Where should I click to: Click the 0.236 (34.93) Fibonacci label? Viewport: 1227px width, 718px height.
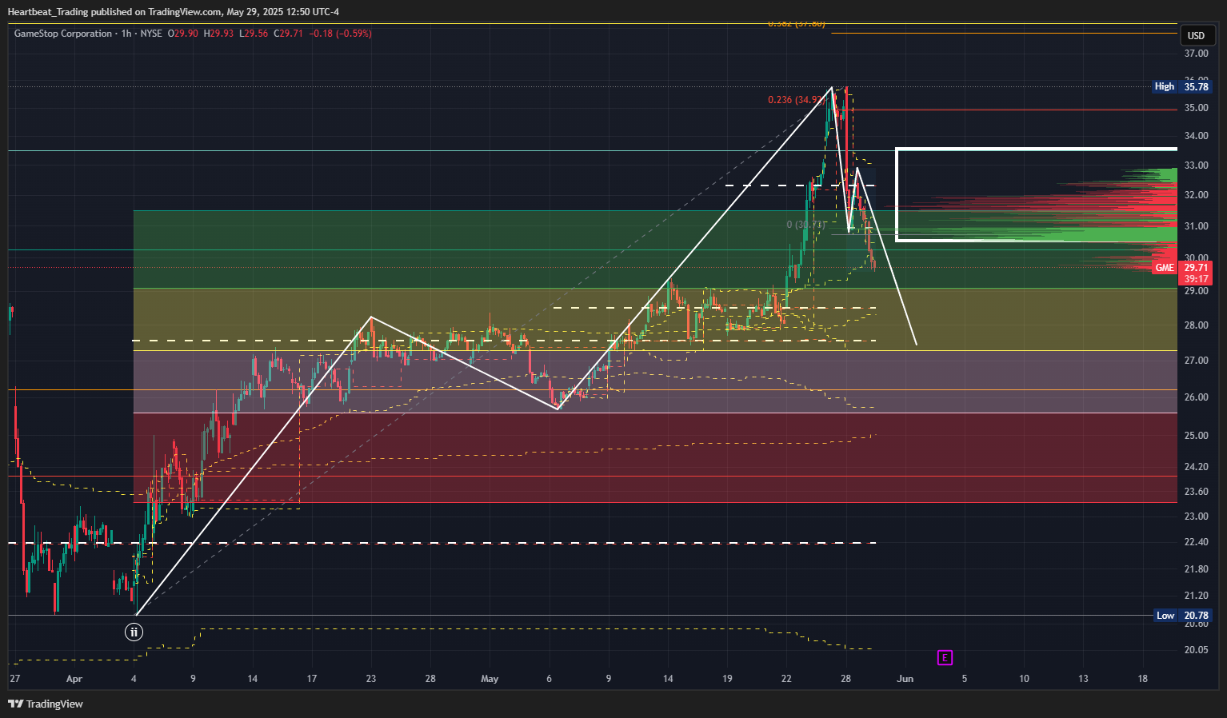796,100
